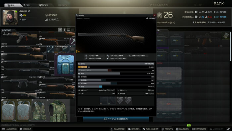The height and width of the screenshot is (131, 232).
Task: Select the all-levels grid filter icon
Action: click(x=60, y=30)
